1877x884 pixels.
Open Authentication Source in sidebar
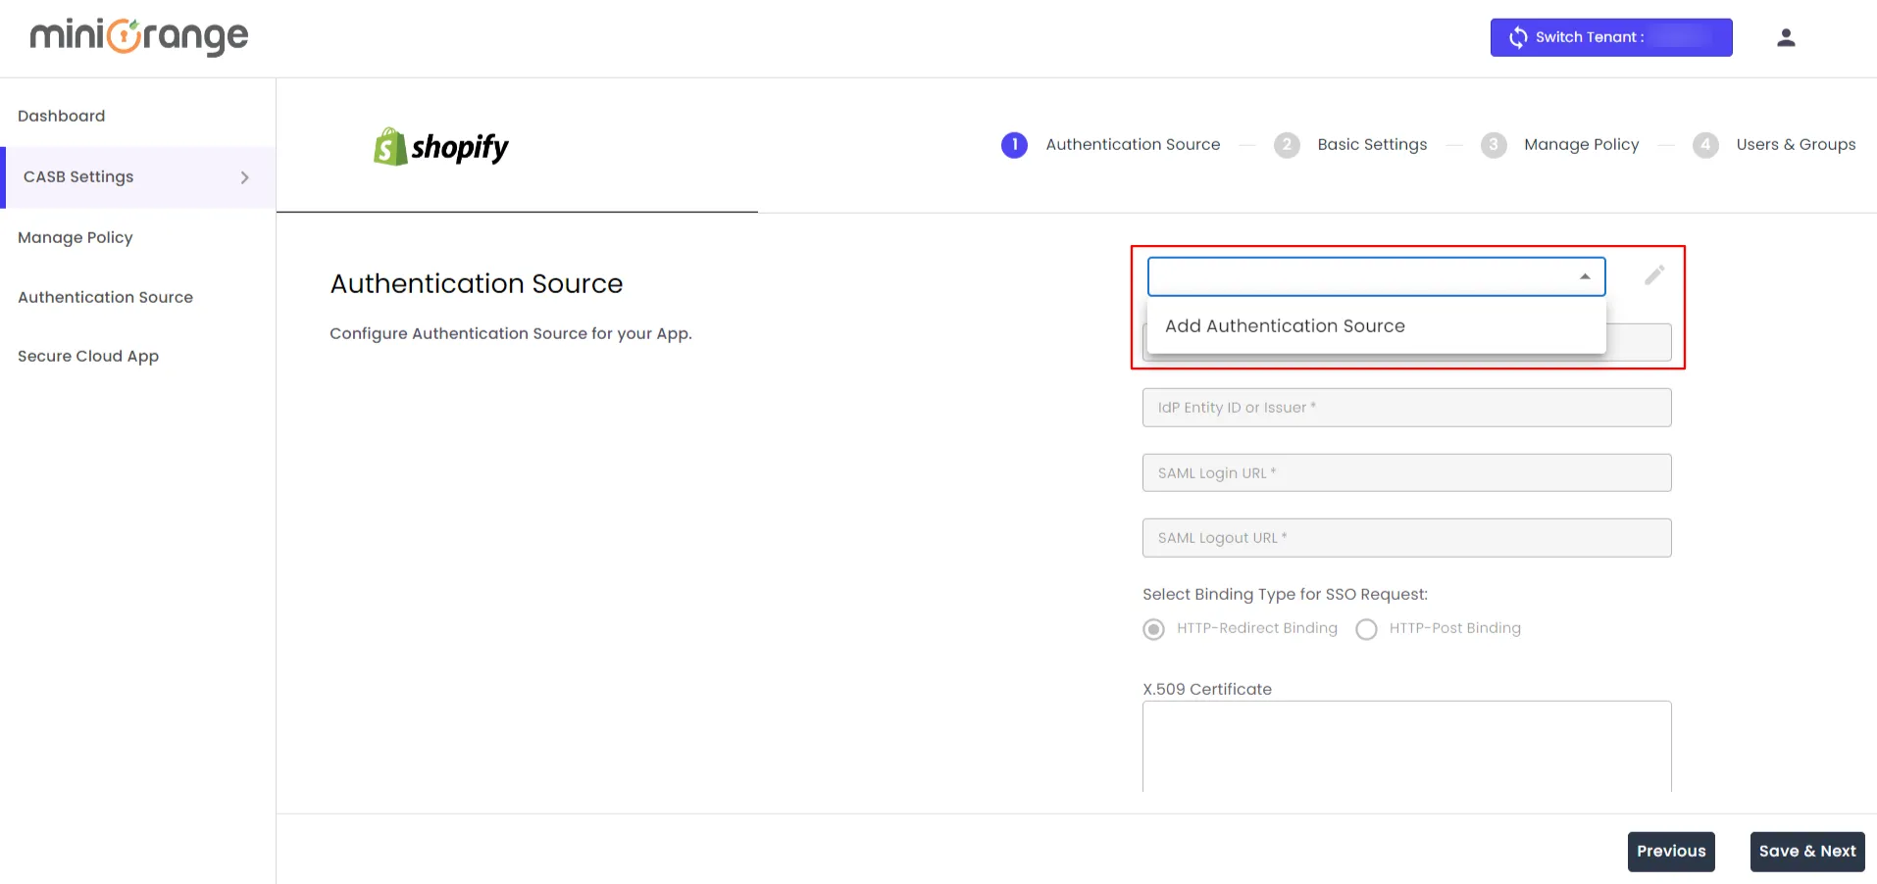coord(105,297)
